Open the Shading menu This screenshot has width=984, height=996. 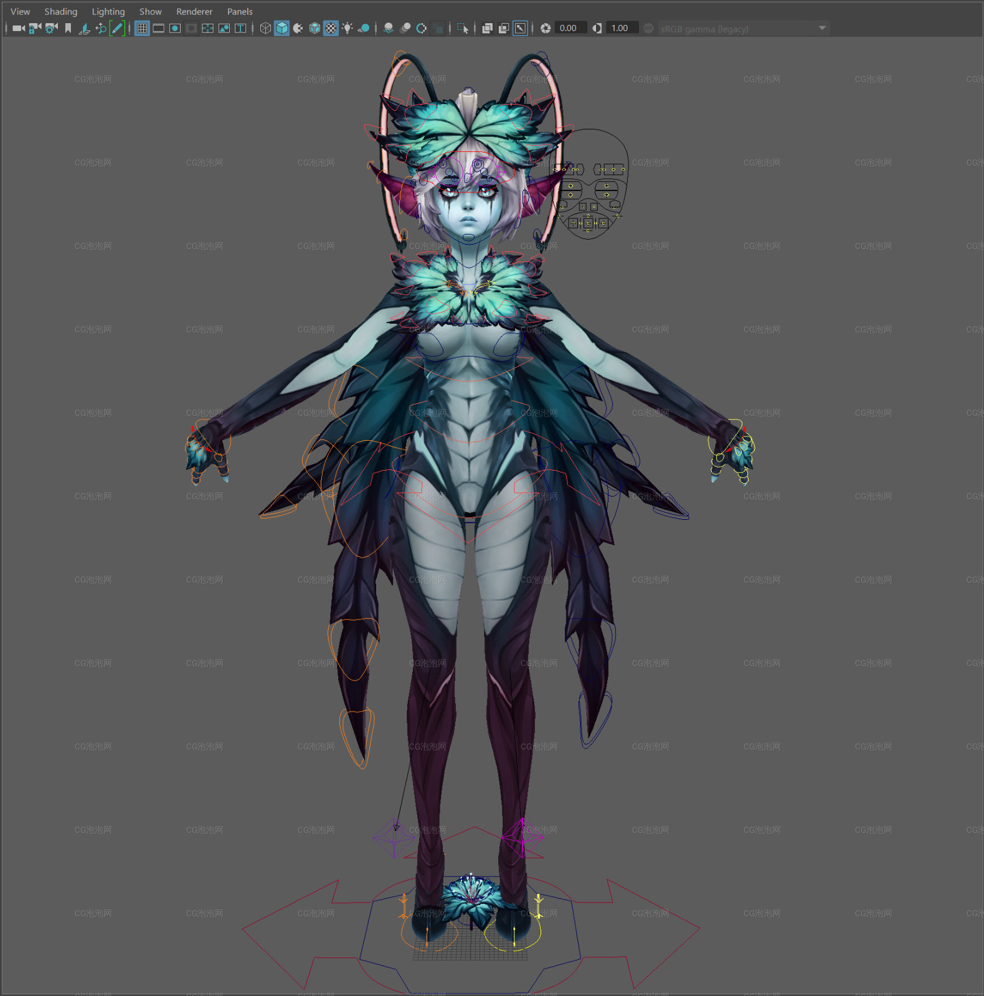[60, 11]
